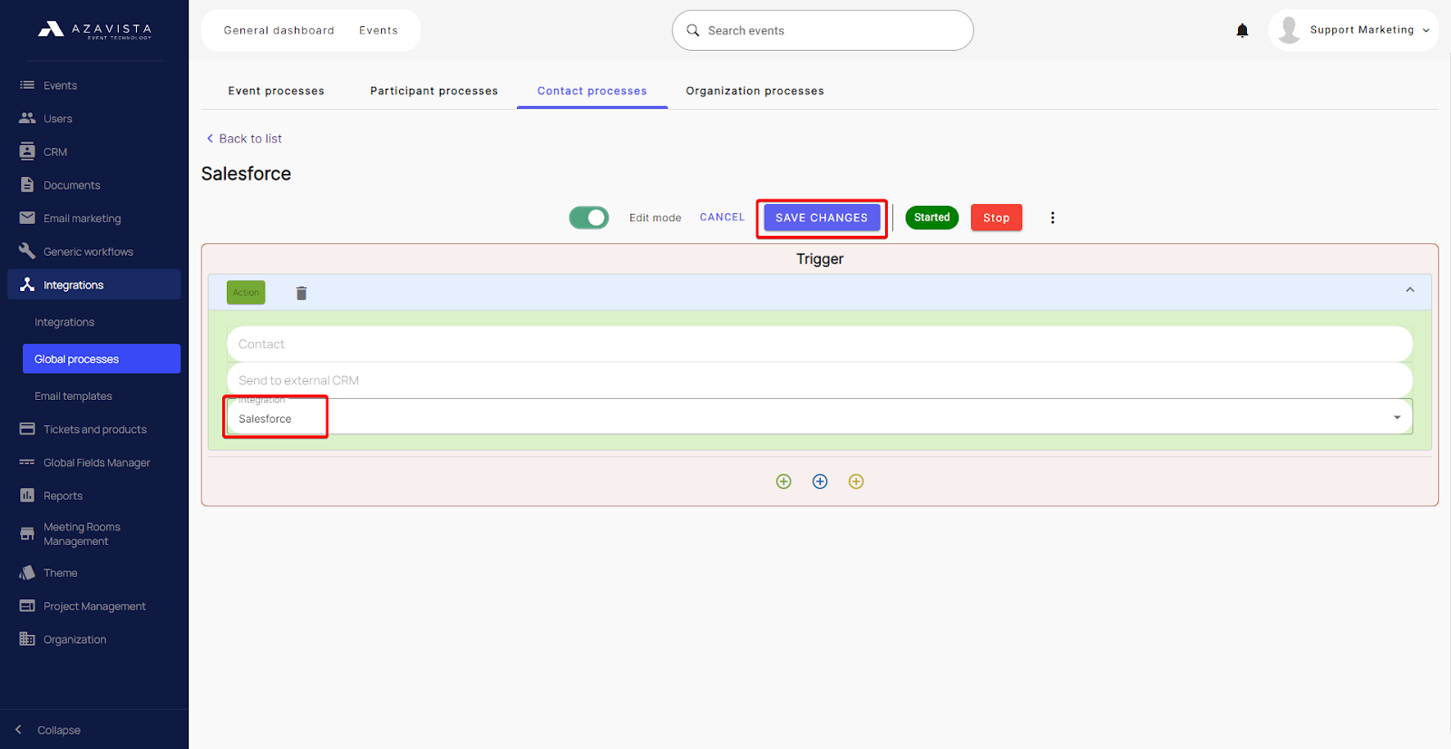The image size is (1451, 749).
Task: Open the Integration Salesforce dropdown
Action: coord(819,417)
